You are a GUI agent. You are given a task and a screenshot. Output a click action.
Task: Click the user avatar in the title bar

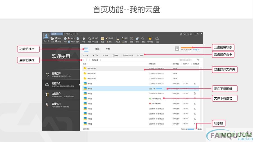46,36
